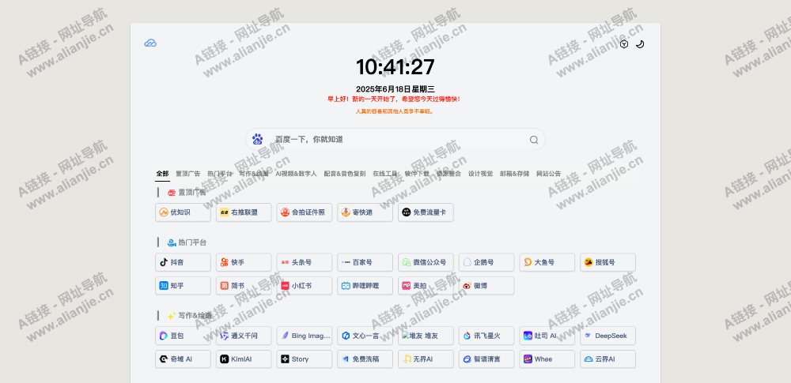791x383 pixels.
Task: Open 邮箱&存储 tab
Action: [515, 174]
